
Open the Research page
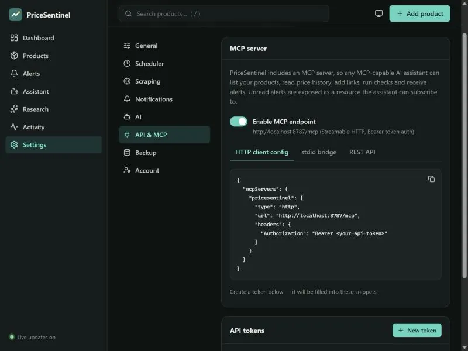click(54, 109)
